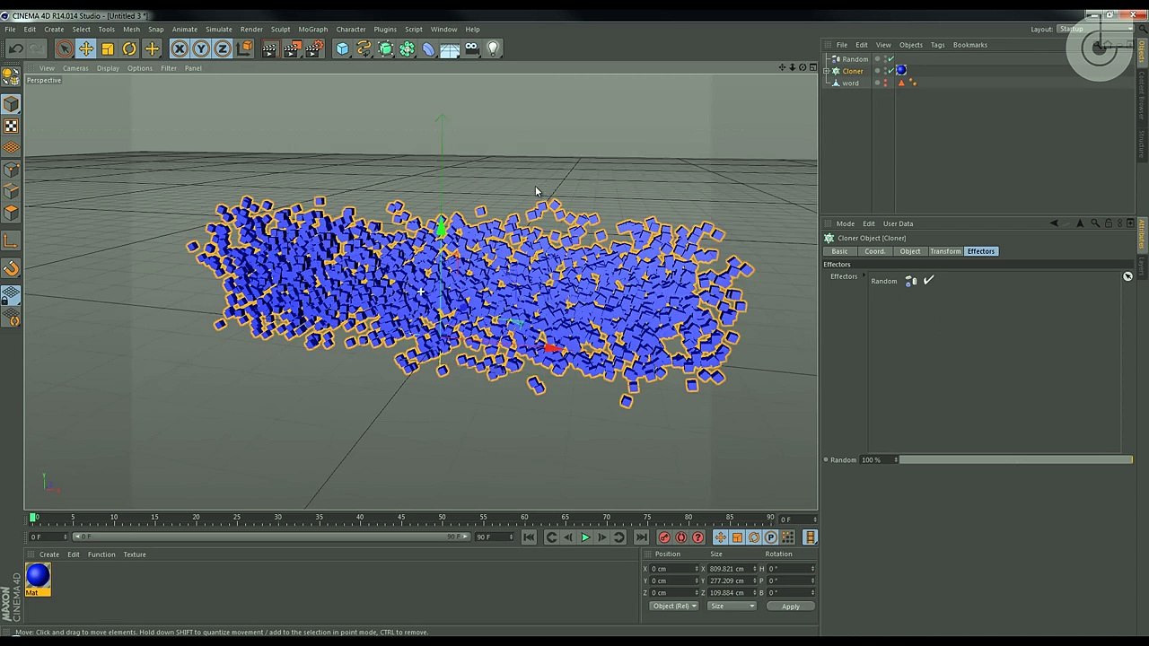Activate the Scale tool in top toolbar
This screenshot has height=646, width=1149.
pos(108,49)
